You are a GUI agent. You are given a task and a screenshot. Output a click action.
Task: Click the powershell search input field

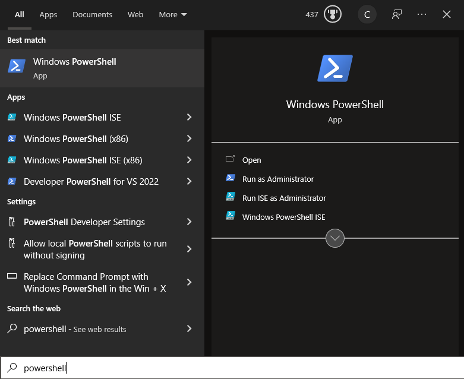[232, 368]
